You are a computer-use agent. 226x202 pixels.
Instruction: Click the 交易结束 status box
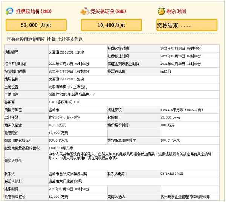pyautogui.click(x=187, y=25)
